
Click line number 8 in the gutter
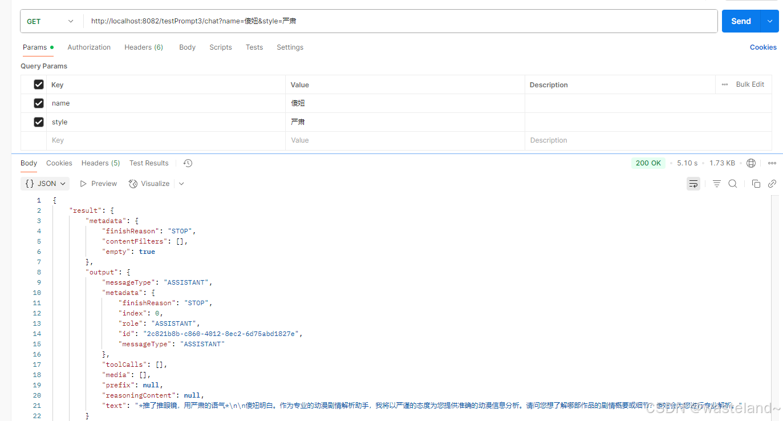(x=39, y=272)
